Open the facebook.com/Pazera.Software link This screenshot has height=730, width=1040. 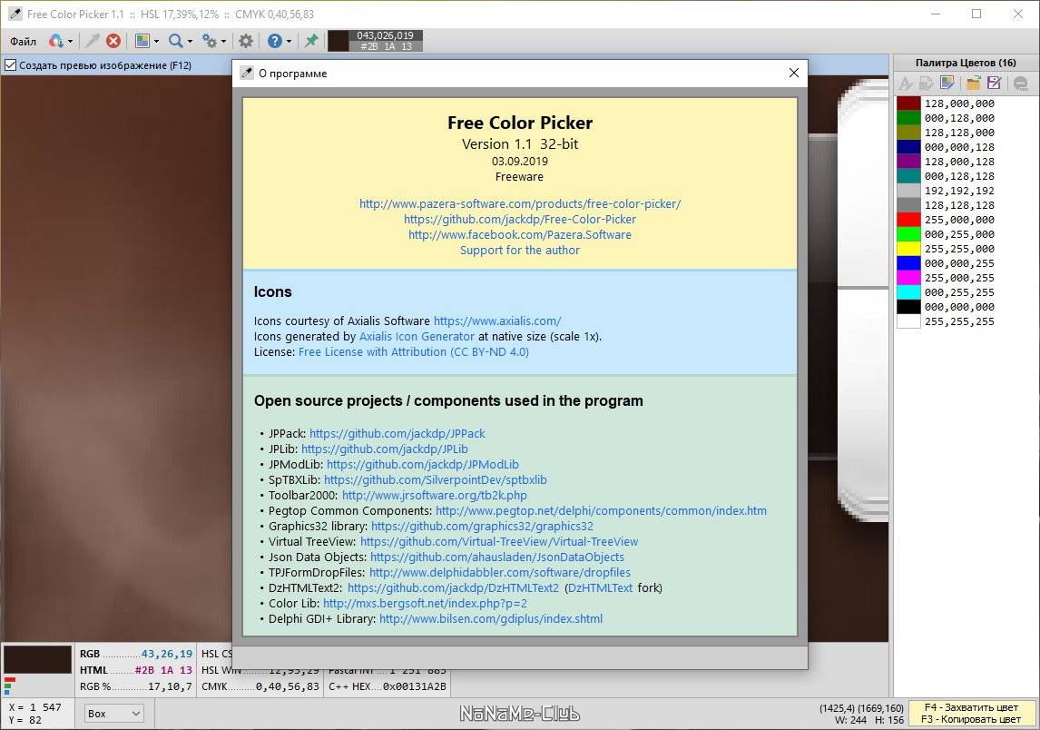pos(520,234)
